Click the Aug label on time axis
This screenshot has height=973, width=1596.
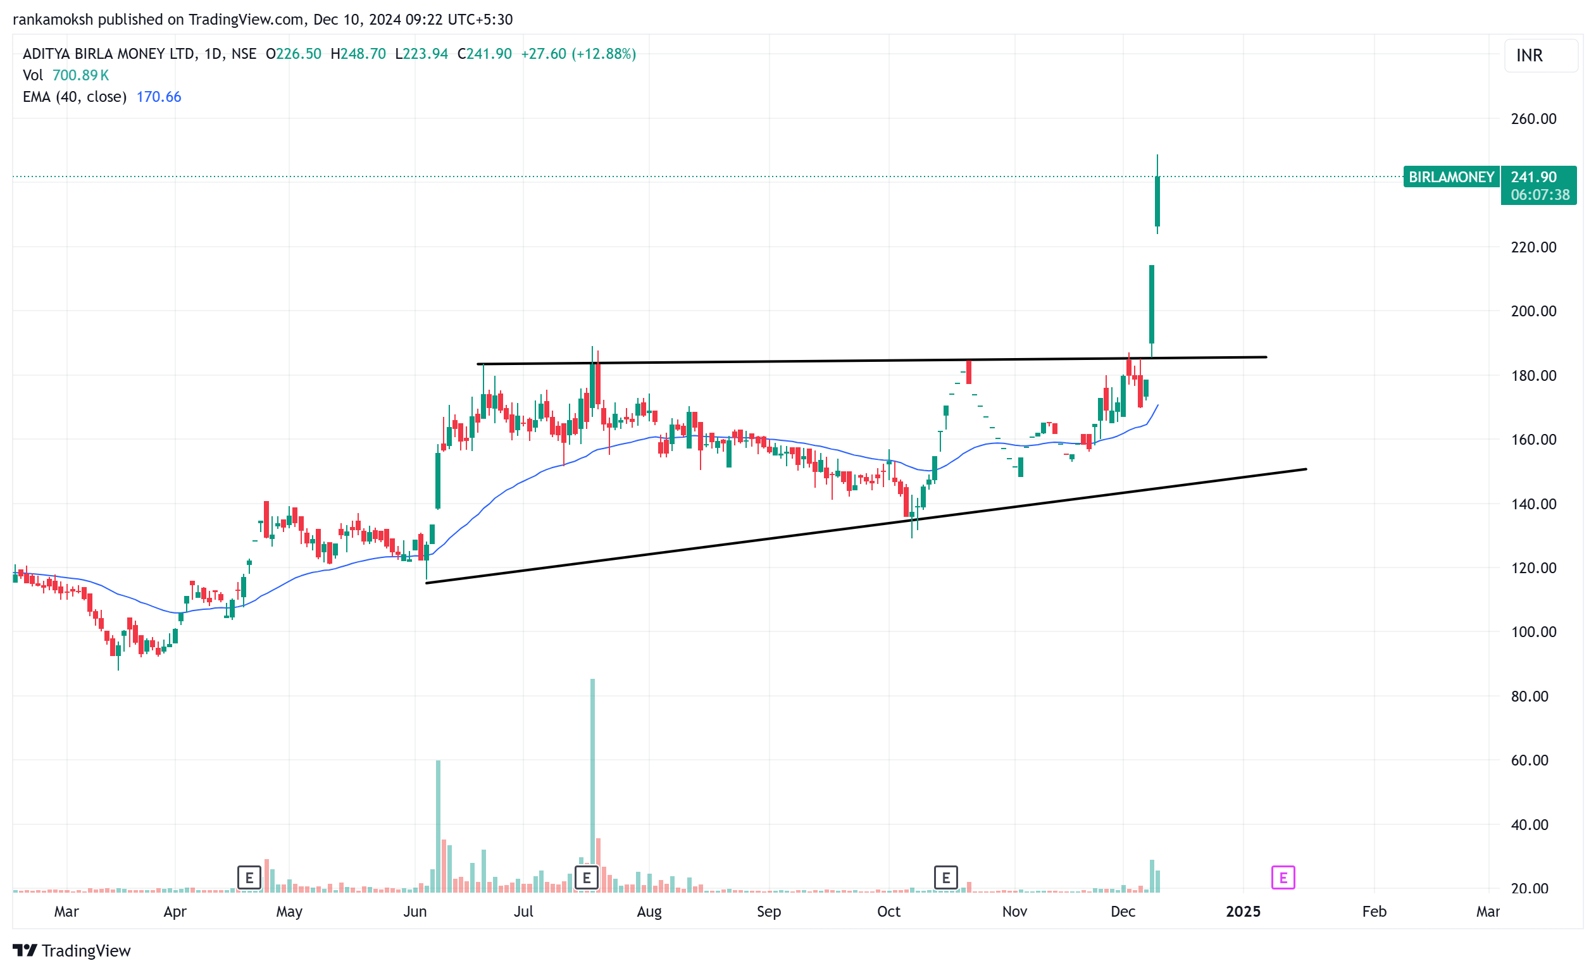[649, 912]
